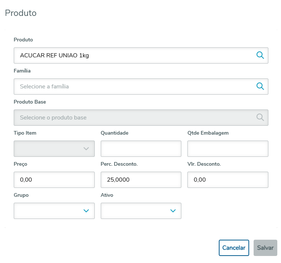Open the Grupo dropdown list
This screenshot has height=263, width=281.
click(54, 211)
